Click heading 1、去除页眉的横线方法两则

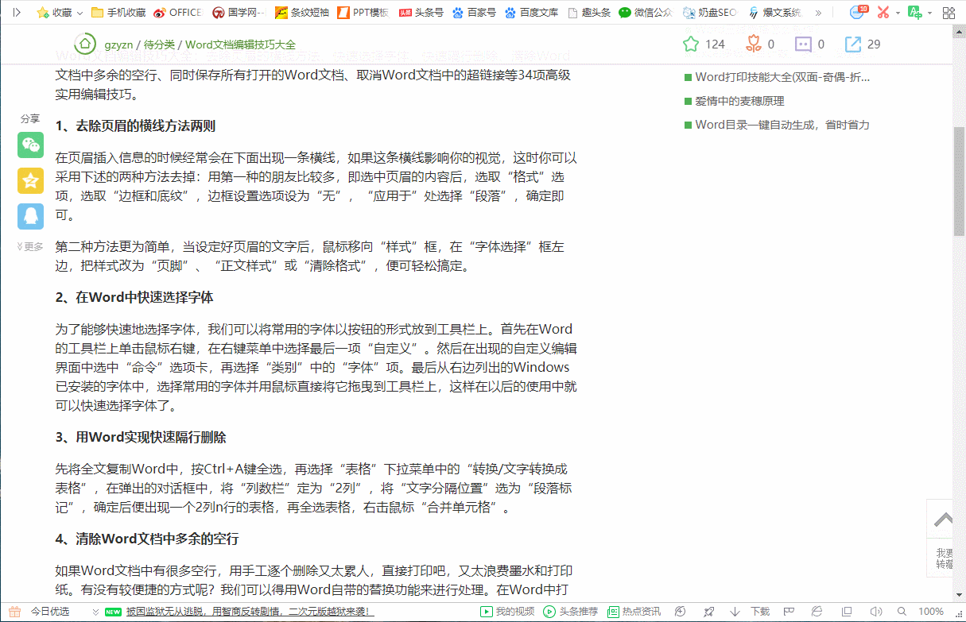pyautogui.click(x=135, y=126)
